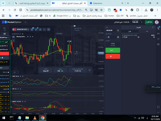
Task: Add the asset to favorites with star
Action: [25, 22]
